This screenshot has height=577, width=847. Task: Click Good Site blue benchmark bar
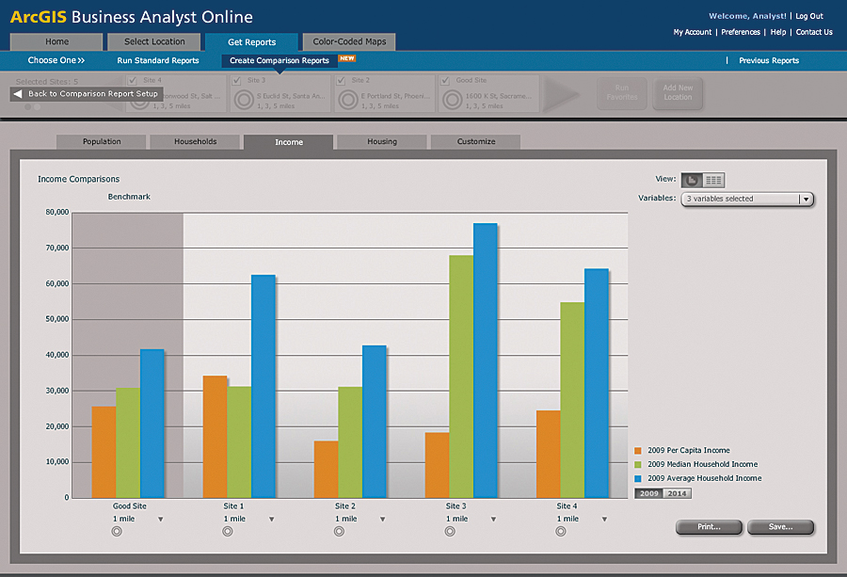tap(152, 424)
